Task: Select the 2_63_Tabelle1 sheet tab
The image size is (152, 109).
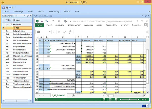Action: [x=59, y=95]
